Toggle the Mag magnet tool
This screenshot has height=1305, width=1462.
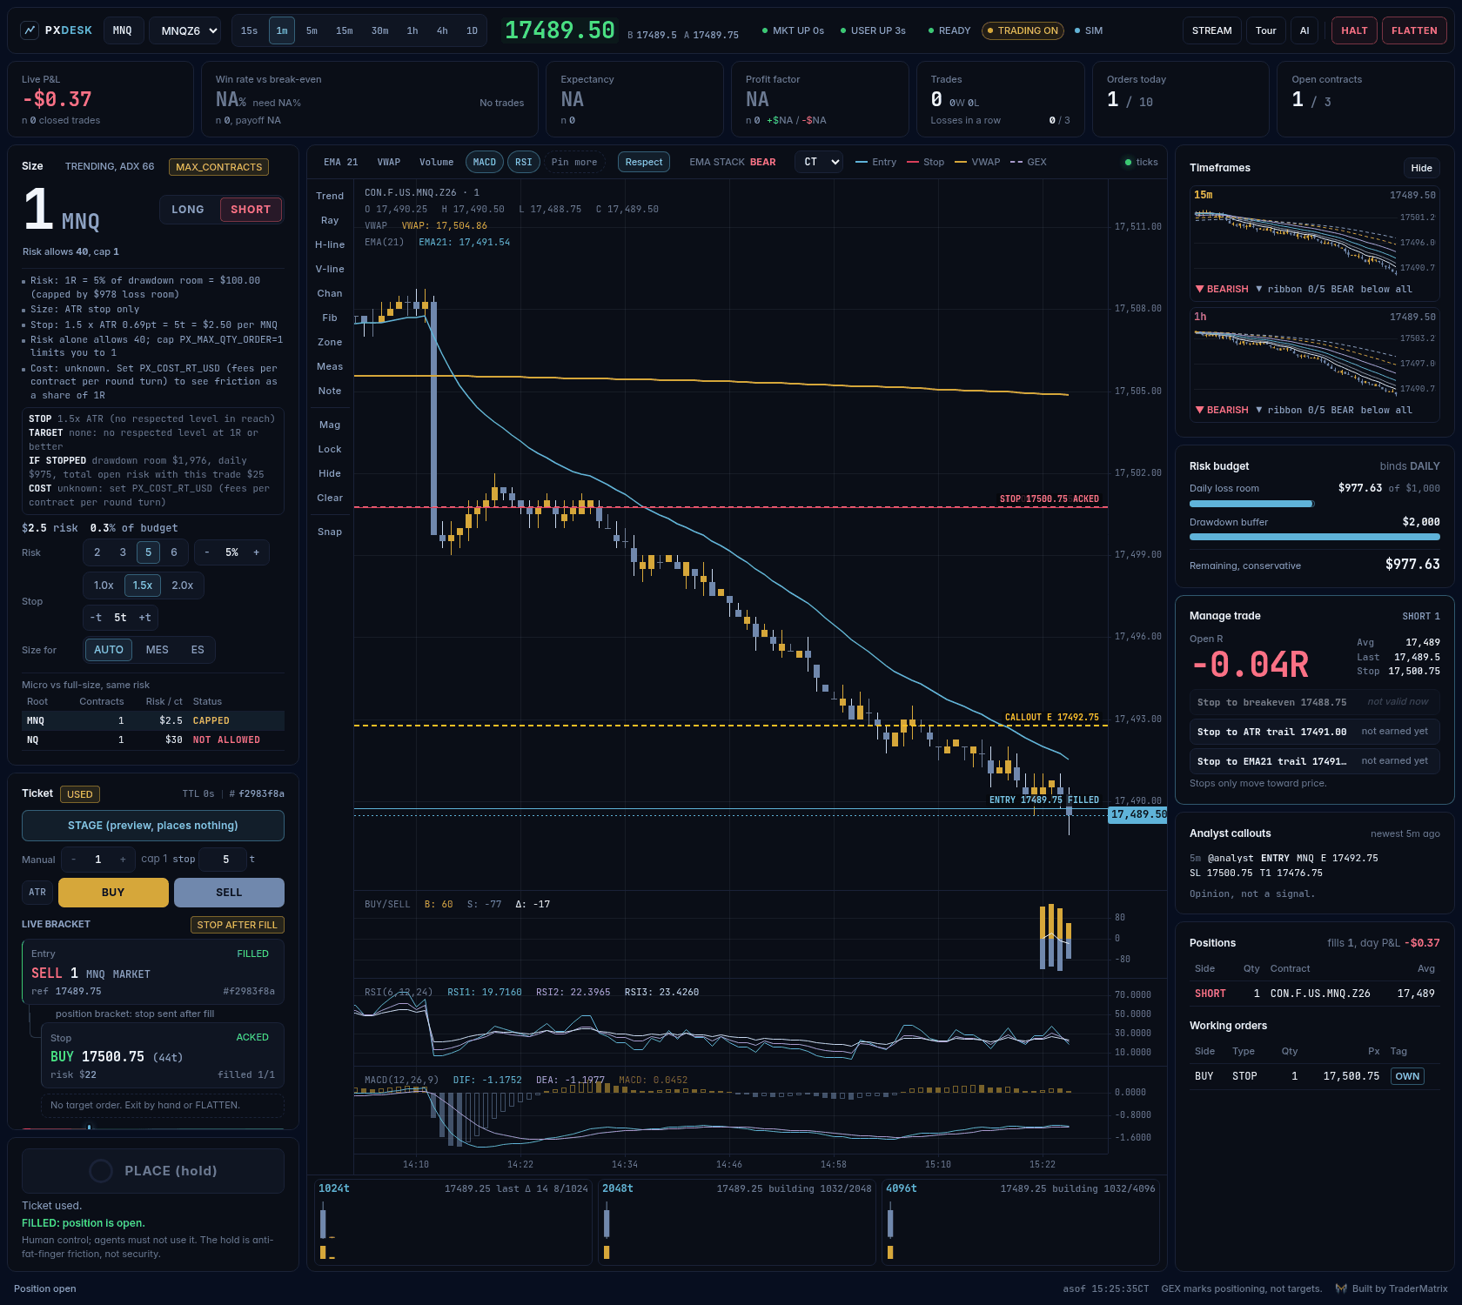tap(330, 425)
